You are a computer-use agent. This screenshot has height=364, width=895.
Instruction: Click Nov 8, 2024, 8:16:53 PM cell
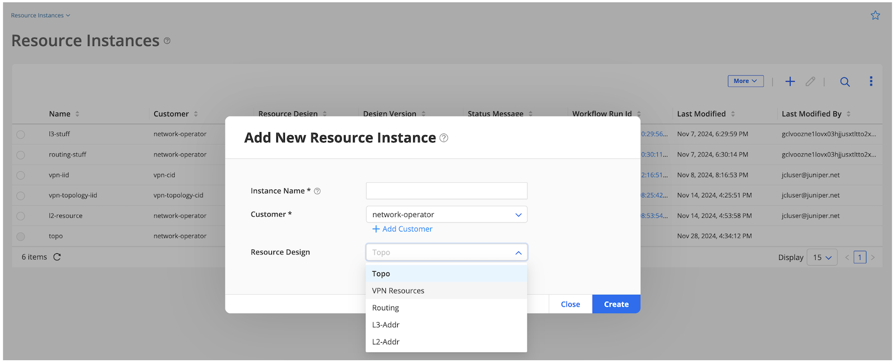coord(713,175)
